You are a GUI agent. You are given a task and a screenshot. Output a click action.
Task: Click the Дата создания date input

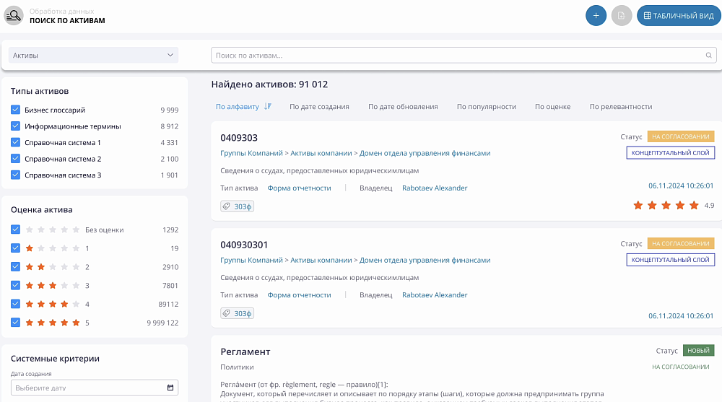pos(95,388)
